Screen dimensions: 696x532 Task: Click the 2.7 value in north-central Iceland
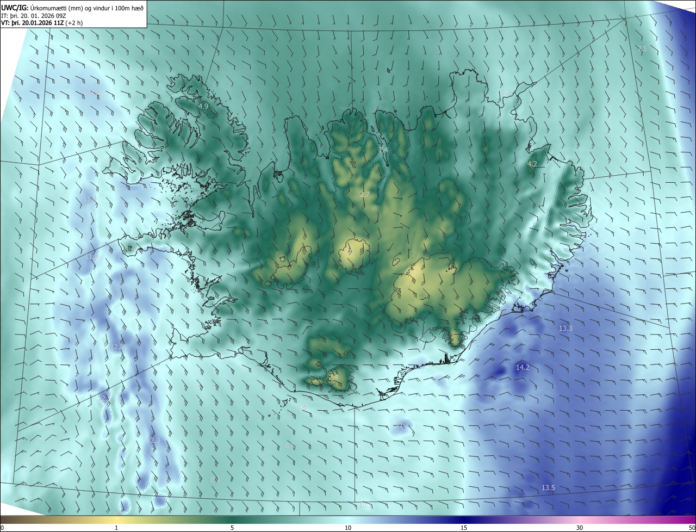click(x=364, y=194)
